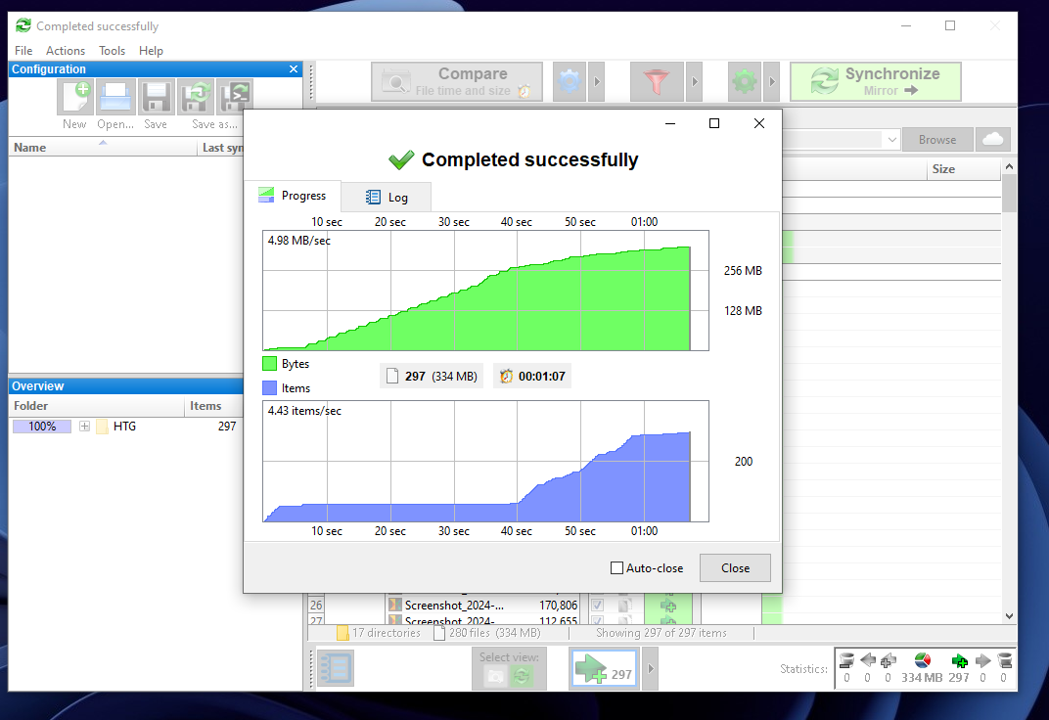Open the Help menu
1049x720 pixels.
(x=151, y=51)
